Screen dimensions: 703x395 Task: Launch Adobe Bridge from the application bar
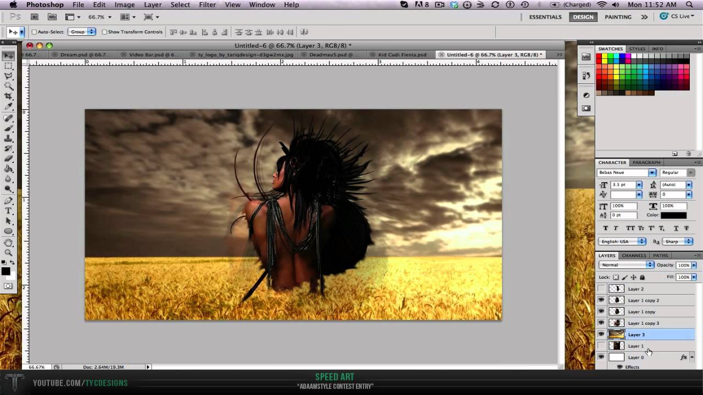[x=35, y=17]
